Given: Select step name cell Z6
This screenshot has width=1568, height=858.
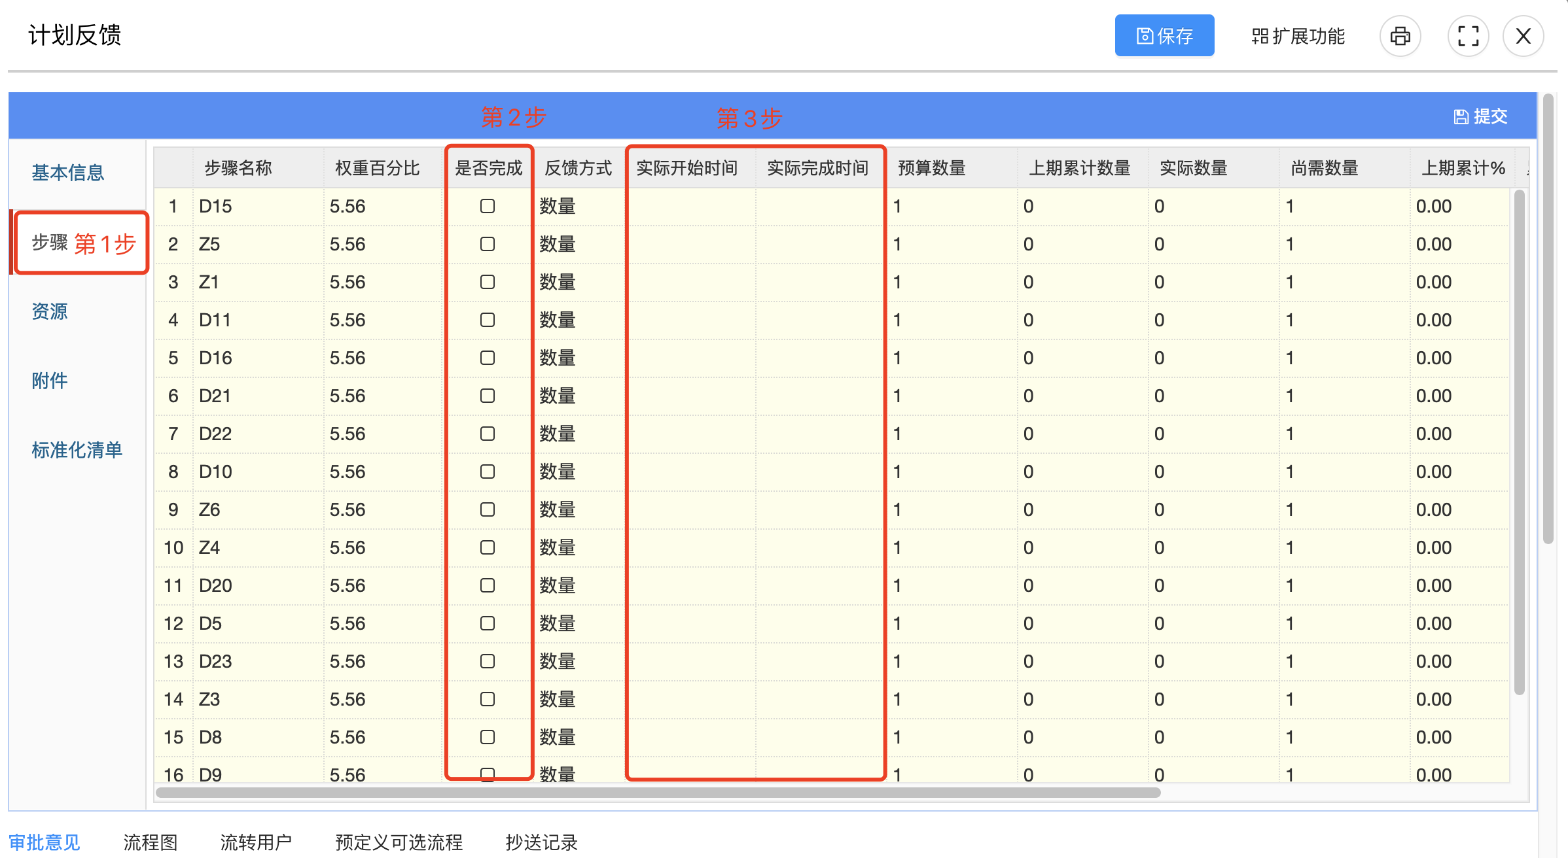Looking at the screenshot, I should click(x=258, y=509).
